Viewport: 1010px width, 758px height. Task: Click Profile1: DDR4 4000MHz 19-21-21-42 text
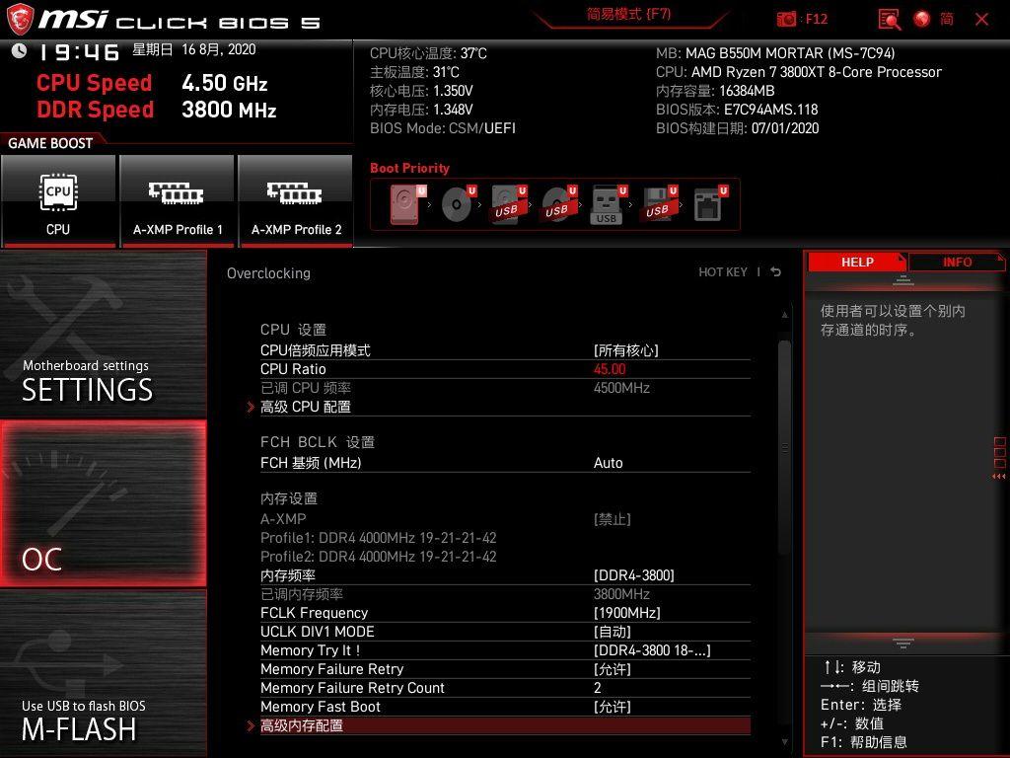coord(378,538)
